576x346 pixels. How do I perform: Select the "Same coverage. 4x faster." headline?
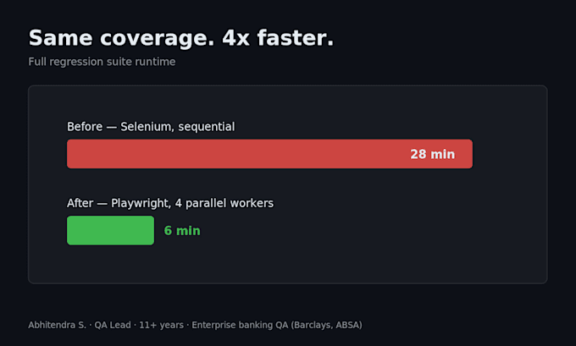point(181,38)
